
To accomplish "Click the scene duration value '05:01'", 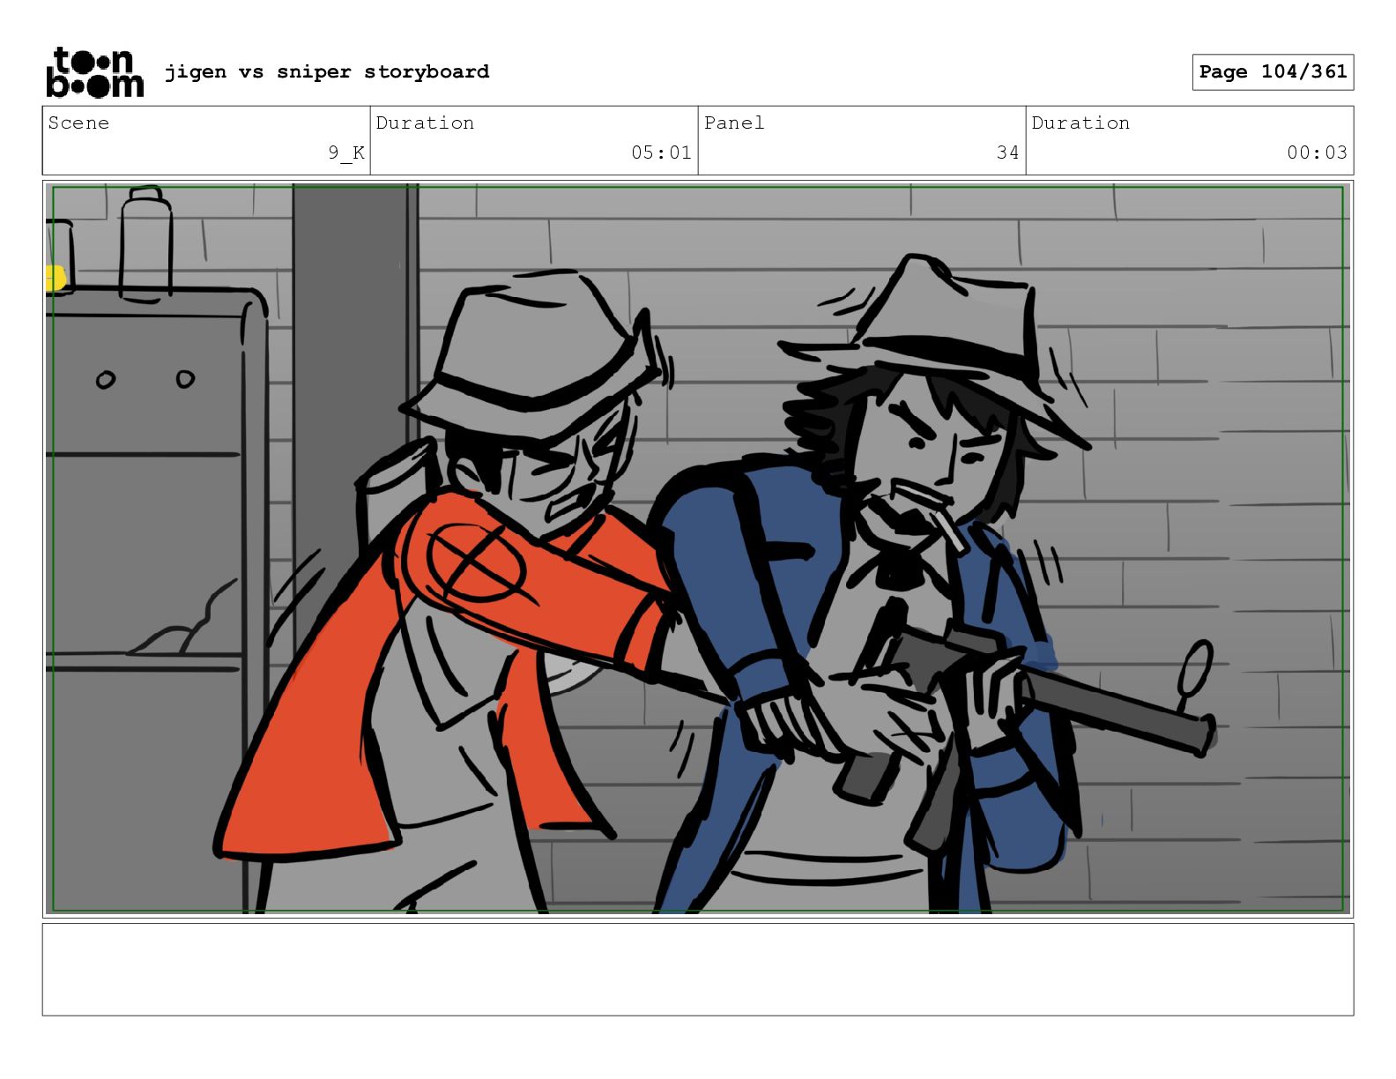I will tap(661, 153).
